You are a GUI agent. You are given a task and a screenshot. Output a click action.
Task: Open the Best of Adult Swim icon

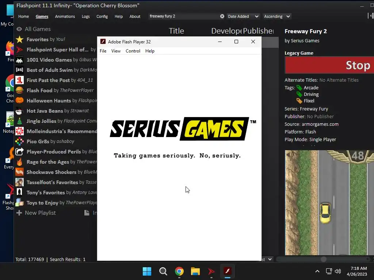20,70
